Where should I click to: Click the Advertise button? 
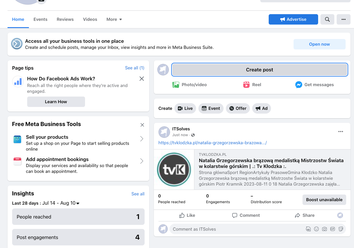(293, 19)
